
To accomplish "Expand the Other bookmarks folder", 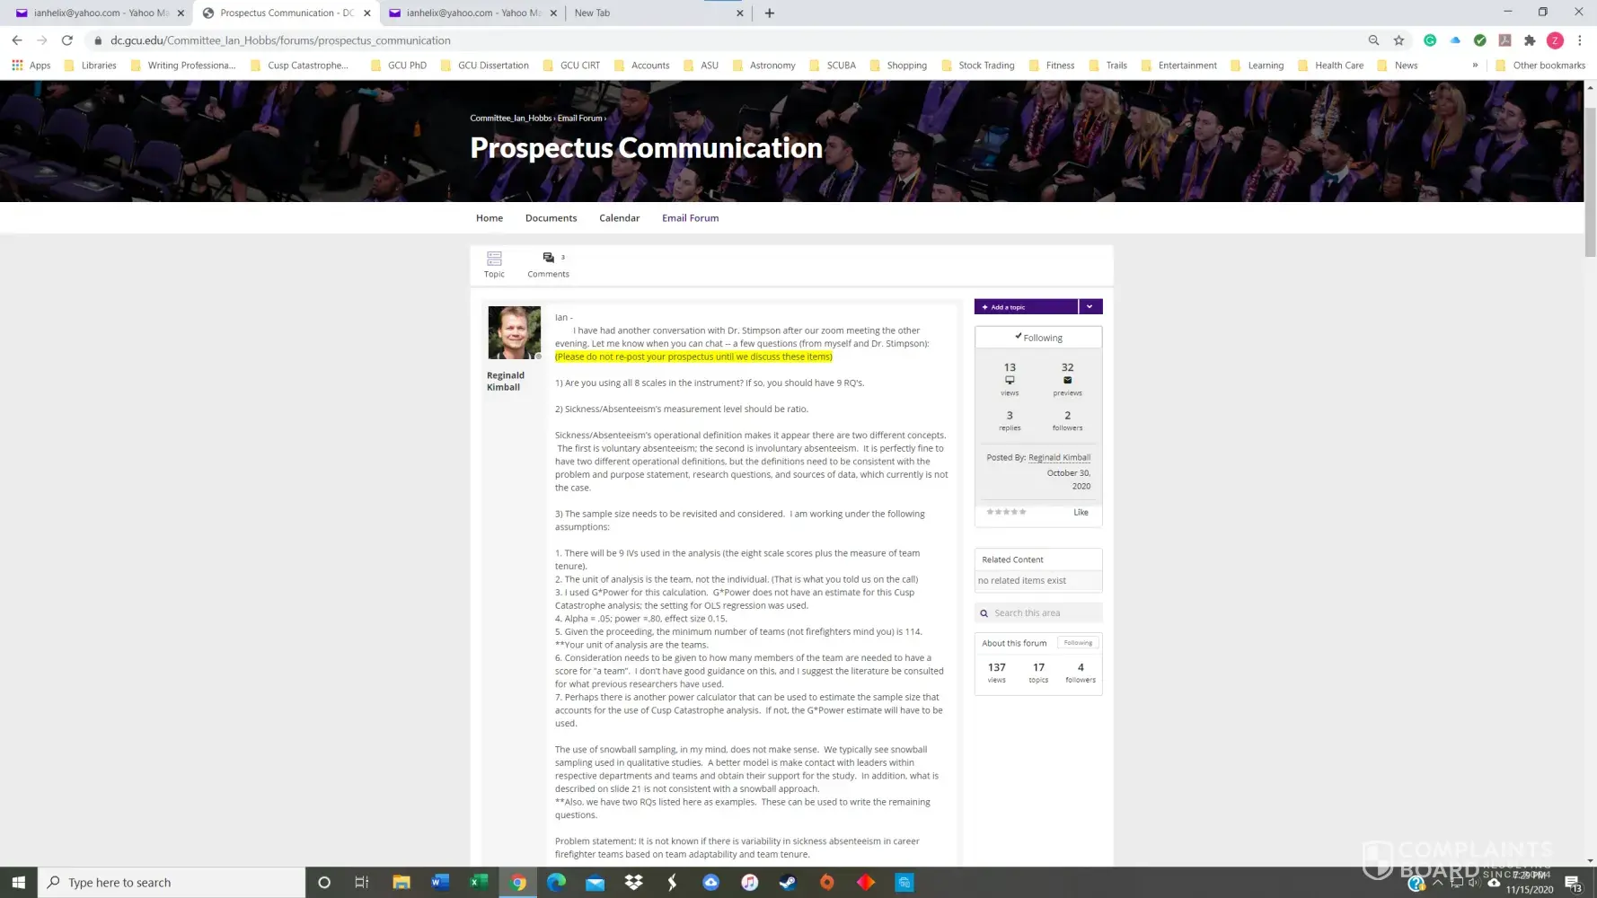I will point(1540,66).
